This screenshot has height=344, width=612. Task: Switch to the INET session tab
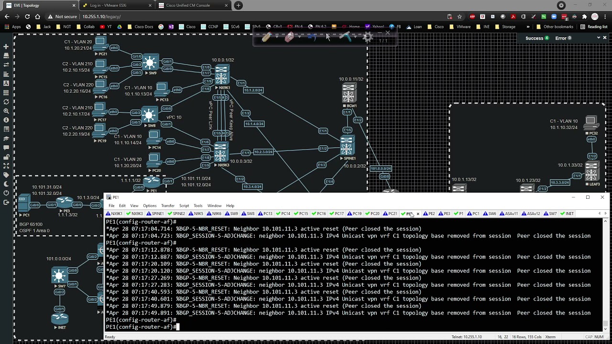pos(567,214)
